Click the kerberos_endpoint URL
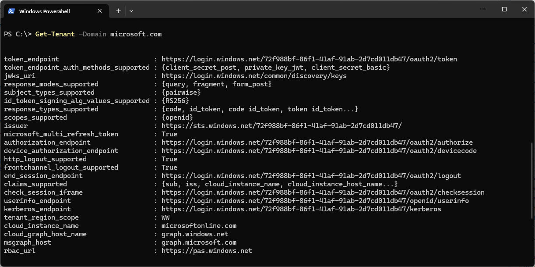This screenshot has height=267, width=535. coord(301,209)
